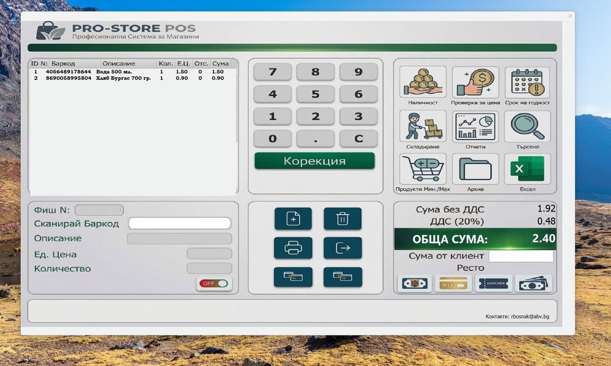Close the PRO-STORE POS window

pyautogui.click(x=570, y=16)
